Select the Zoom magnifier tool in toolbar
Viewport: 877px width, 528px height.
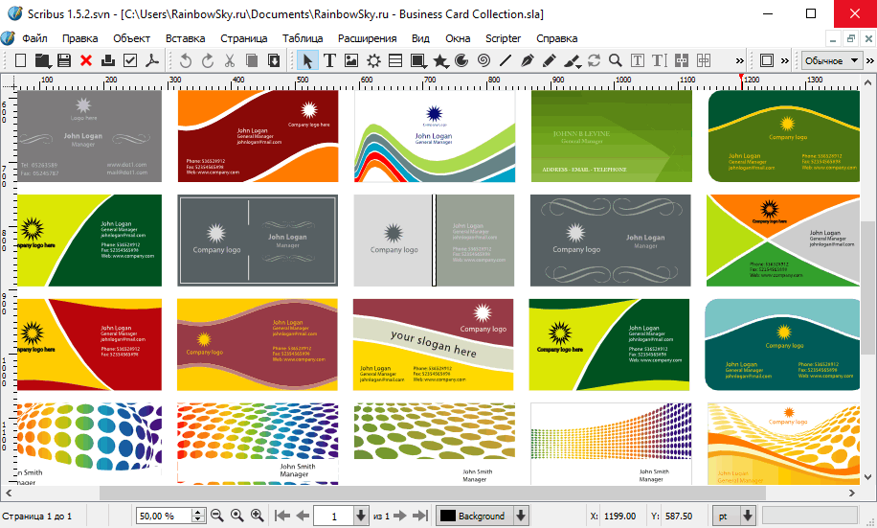(x=616, y=60)
